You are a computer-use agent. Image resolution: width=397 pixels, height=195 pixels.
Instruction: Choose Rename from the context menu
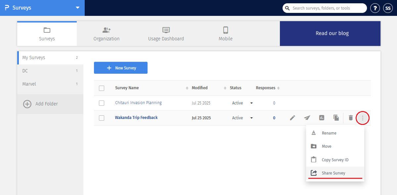[x=335, y=133]
